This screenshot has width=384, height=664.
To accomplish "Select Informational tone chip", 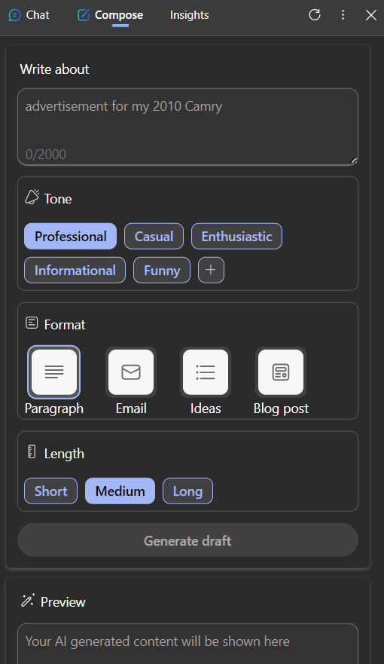I will point(75,270).
